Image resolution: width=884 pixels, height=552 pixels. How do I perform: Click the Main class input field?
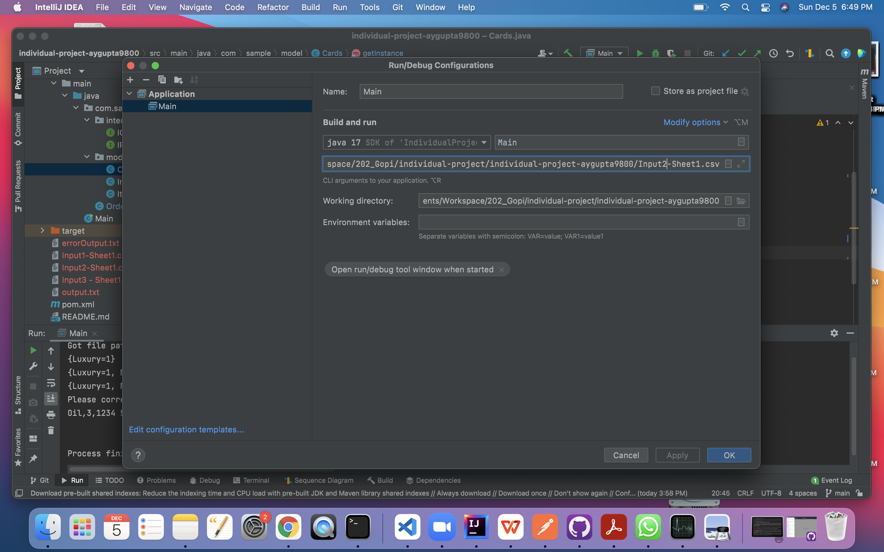tap(621, 142)
